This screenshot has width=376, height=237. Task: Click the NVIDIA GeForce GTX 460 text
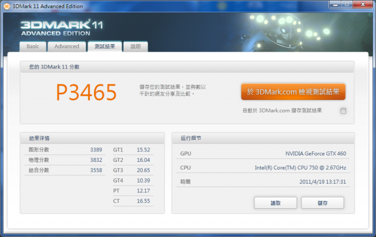tap(315, 154)
